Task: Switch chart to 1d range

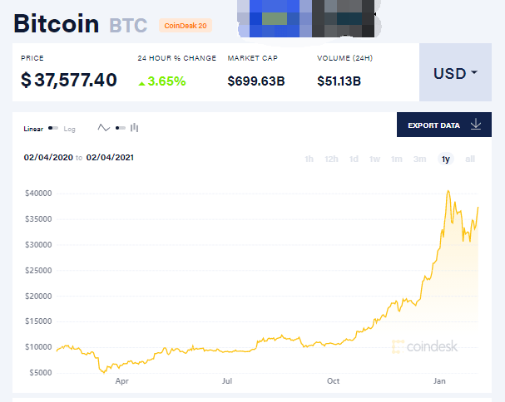Action: 354,159
